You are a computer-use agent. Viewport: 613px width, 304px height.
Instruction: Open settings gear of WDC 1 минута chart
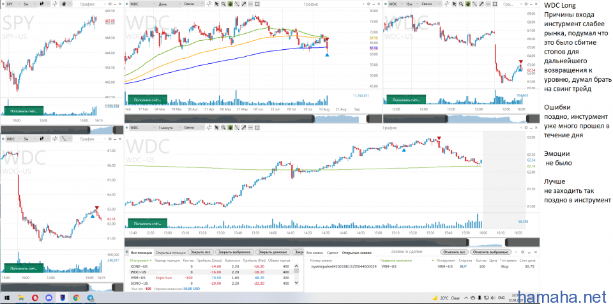point(526,128)
